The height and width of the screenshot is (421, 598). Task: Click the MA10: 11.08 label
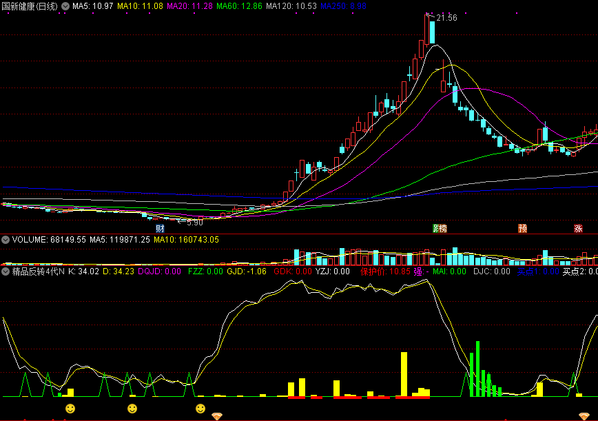point(140,6)
